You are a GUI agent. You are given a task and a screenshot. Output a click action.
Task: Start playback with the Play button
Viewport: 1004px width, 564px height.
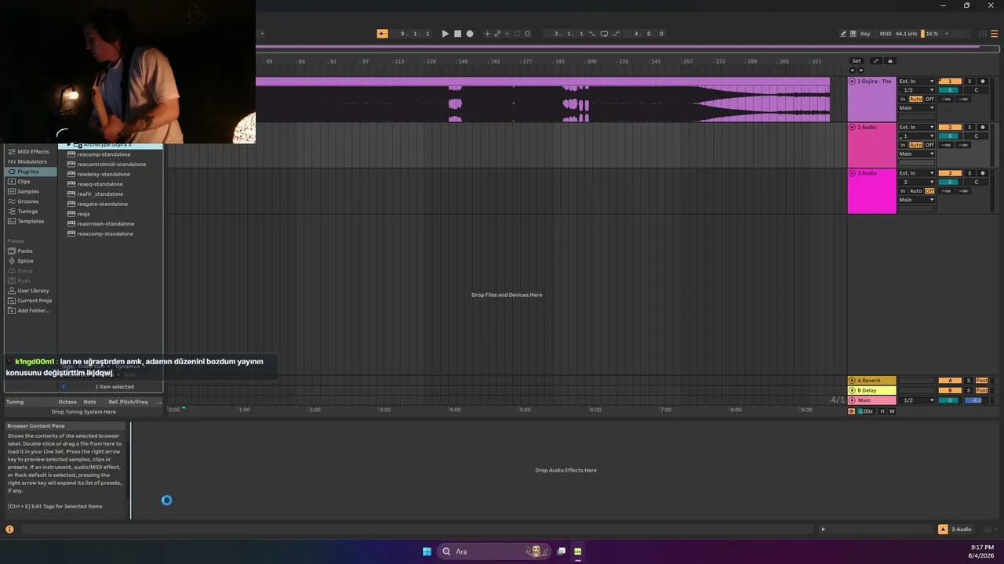[445, 34]
